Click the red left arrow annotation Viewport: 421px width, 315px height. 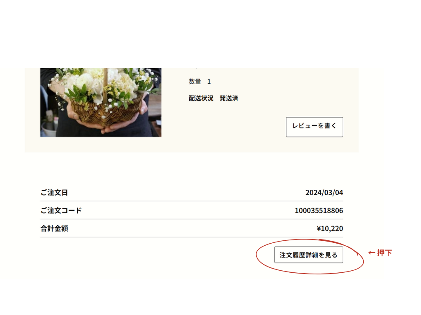pyautogui.click(x=372, y=253)
